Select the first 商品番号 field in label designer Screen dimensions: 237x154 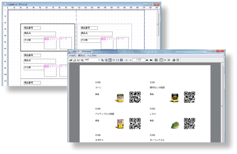(x=32, y=28)
